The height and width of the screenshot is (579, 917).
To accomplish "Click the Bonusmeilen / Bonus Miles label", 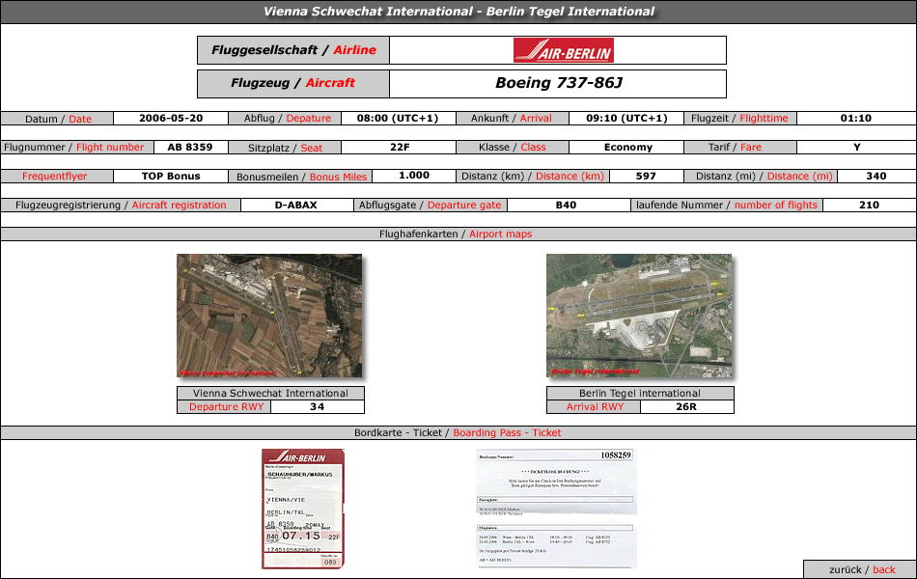I will pos(300,176).
